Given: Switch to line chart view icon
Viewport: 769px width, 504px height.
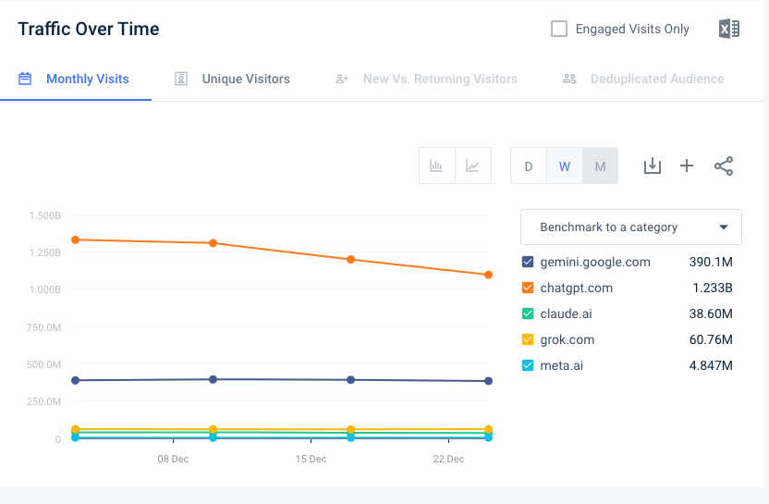Looking at the screenshot, I should tap(472, 166).
